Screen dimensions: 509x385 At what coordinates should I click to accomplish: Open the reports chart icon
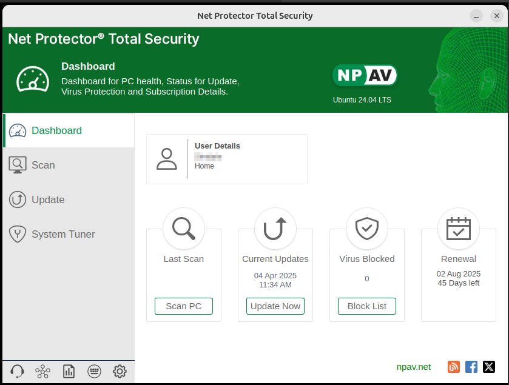69,371
